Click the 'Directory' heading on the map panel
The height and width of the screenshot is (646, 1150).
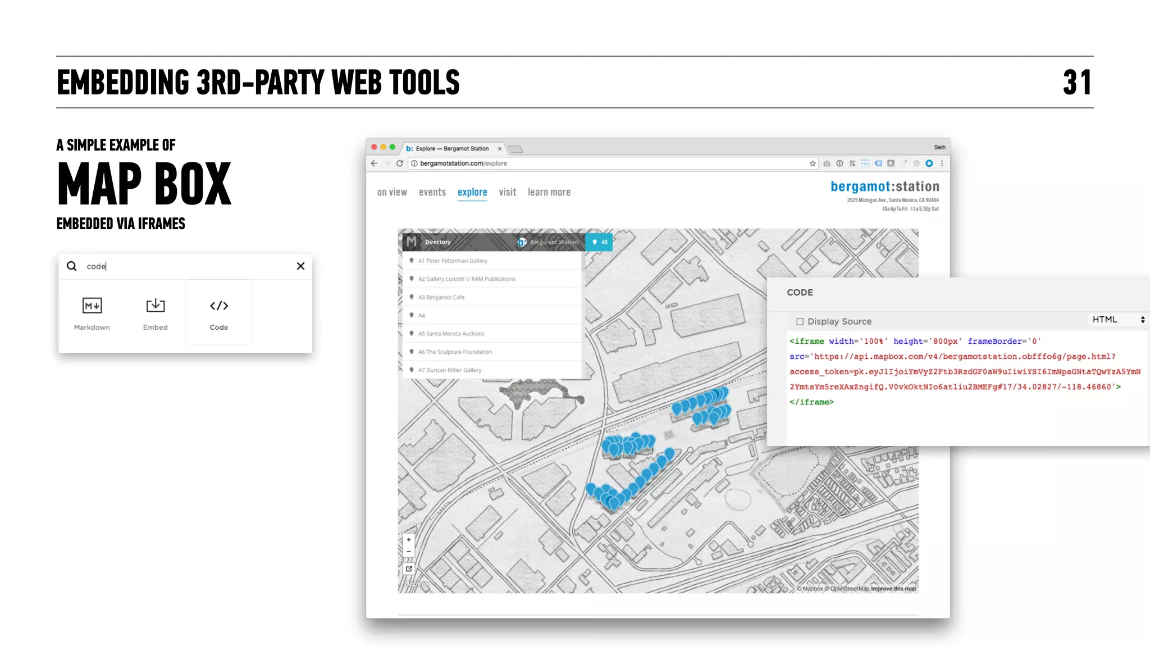pyautogui.click(x=438, y=242)
